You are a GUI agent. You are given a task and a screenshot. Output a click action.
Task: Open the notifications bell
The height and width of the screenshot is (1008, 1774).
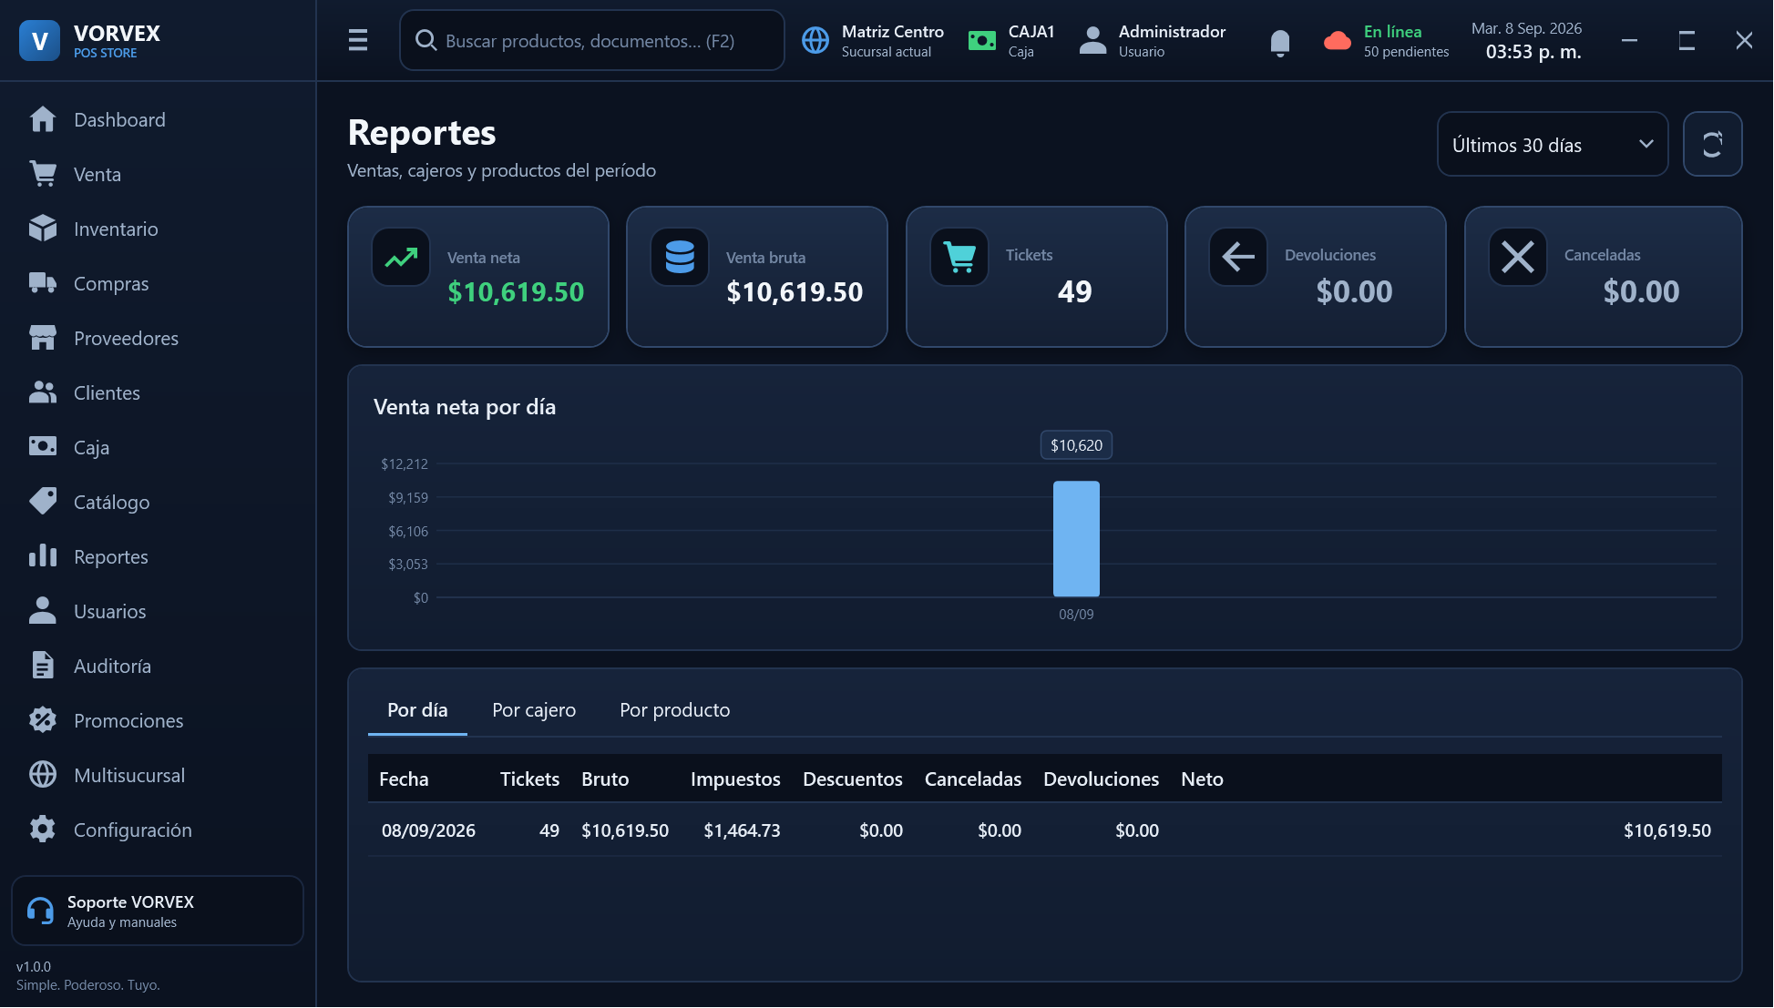click(1280, 42)
